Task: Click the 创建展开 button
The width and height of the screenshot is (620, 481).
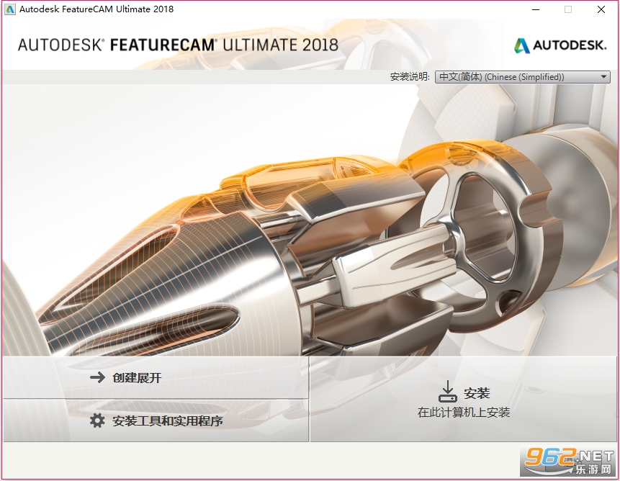Action: (156, 377)
